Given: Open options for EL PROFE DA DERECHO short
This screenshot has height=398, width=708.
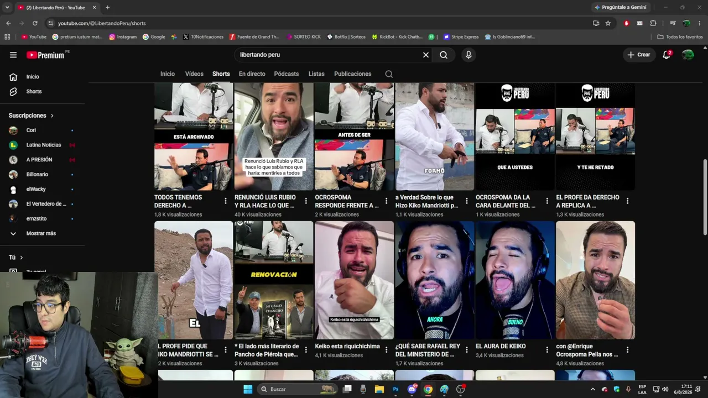Looking at the screenshot, I should tap(627, 201).
